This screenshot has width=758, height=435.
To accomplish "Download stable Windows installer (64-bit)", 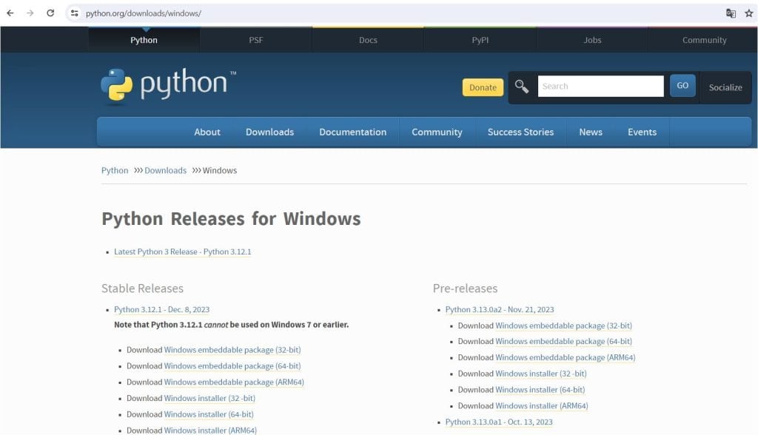I will point(208,414).
